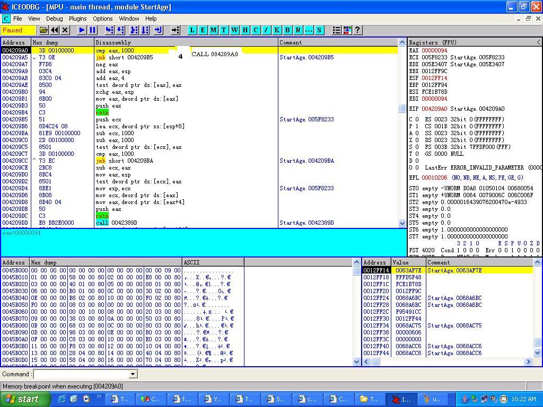Click the arrow at the Registers header's right
543x407 pixels.
[x=539, y=42]
